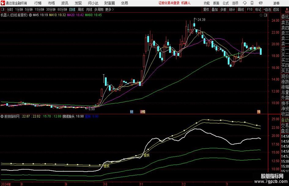Switch to the 分时 chart tab
The width and height of the screenshot is (289, 186).
pos(10,9)
